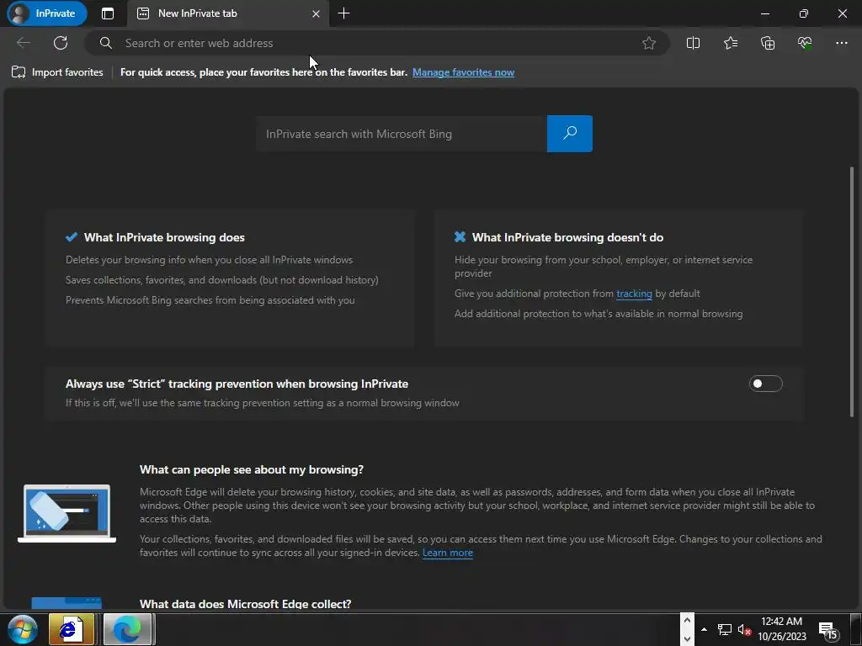Open the notification center icon
The image size is (862, 646).
tap(828, 629)
